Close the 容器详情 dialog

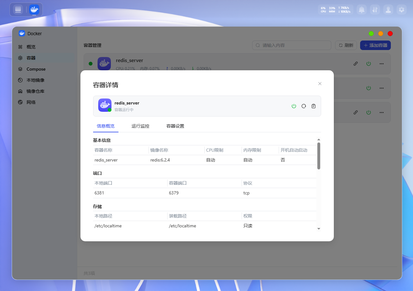(320, 84)
